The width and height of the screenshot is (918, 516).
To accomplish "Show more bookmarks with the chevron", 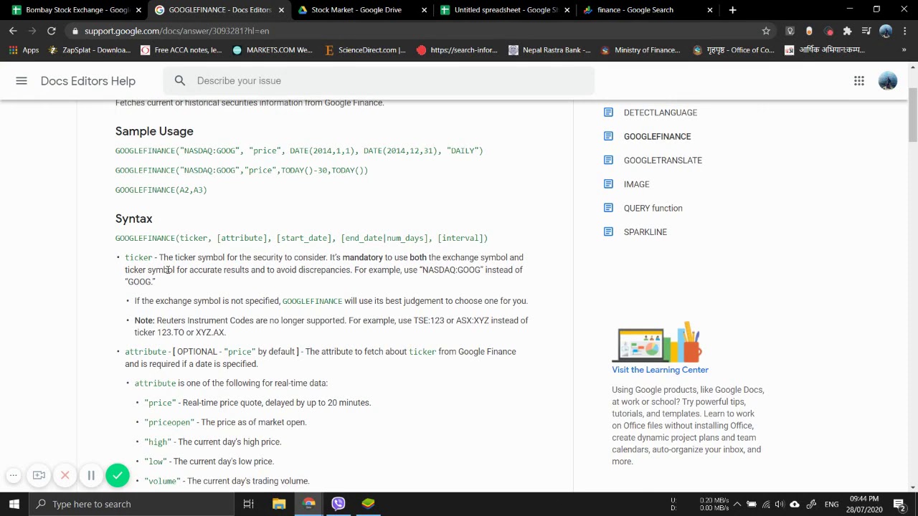I will (x=904, y=50).
